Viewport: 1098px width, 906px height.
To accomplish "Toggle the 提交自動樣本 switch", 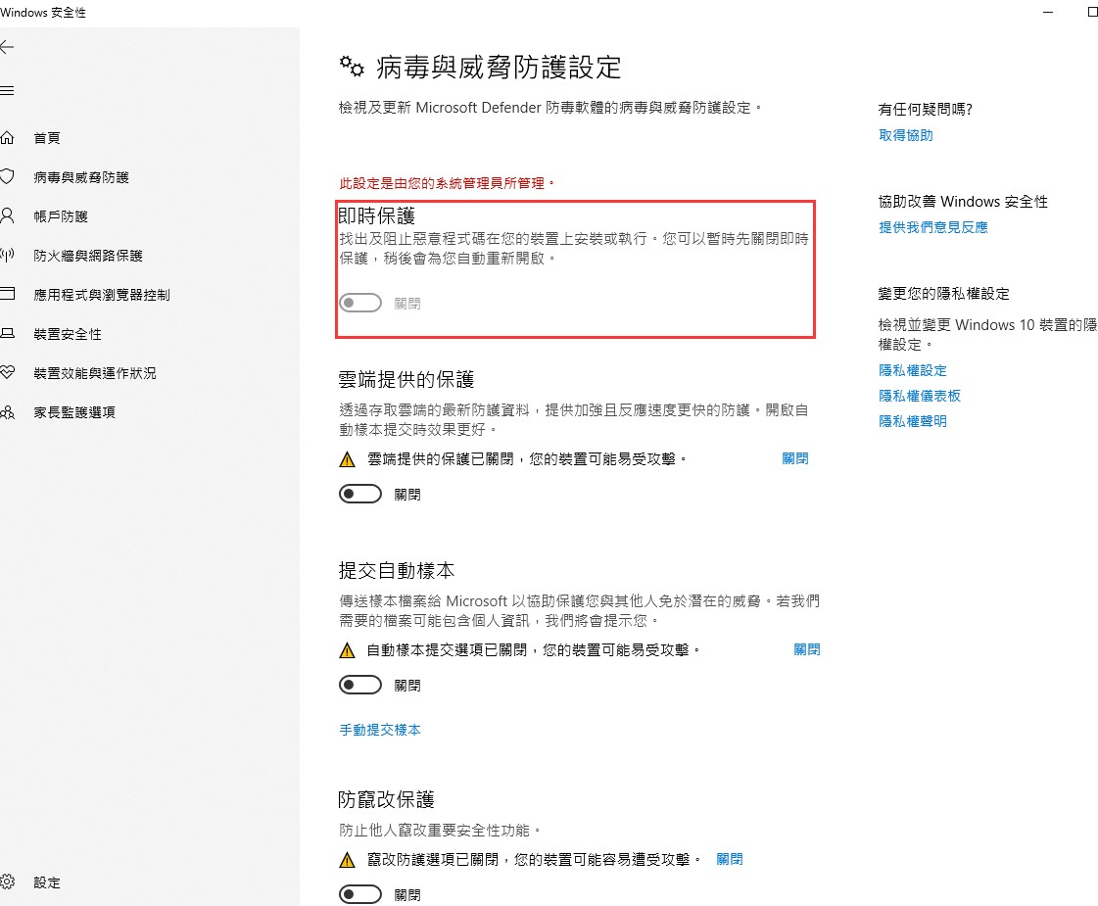I will (360, 685).
